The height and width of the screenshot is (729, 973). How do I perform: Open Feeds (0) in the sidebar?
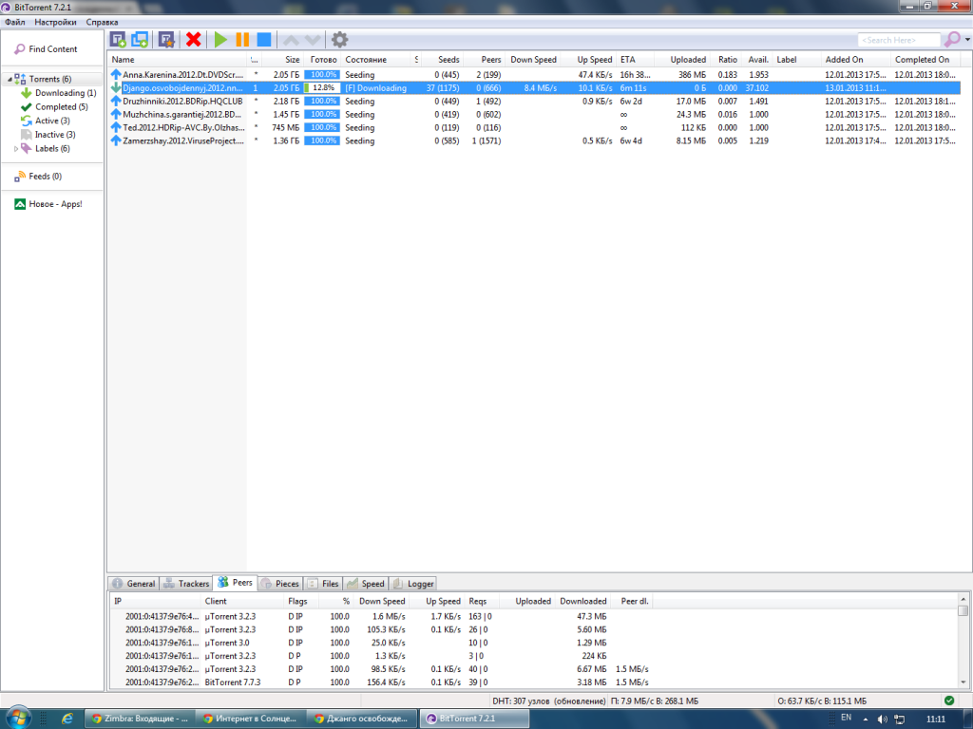pos(45,177)
